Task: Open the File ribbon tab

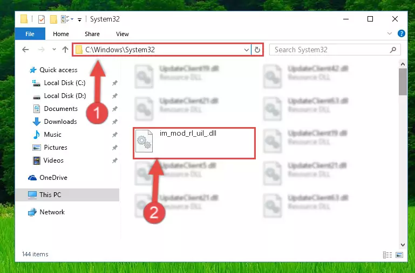Action: click(x=30, y=34)
